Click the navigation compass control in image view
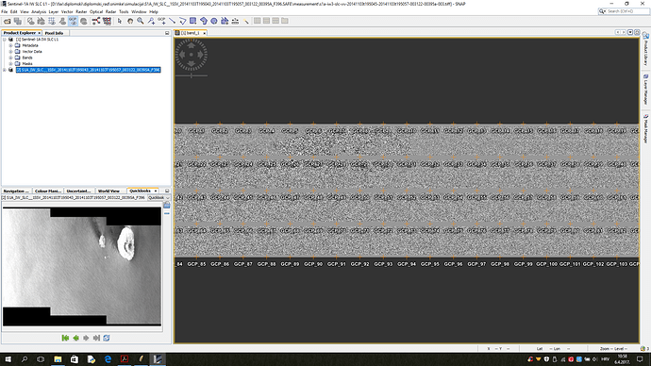This screenshot has height=366, width=651. coord(191,55)
